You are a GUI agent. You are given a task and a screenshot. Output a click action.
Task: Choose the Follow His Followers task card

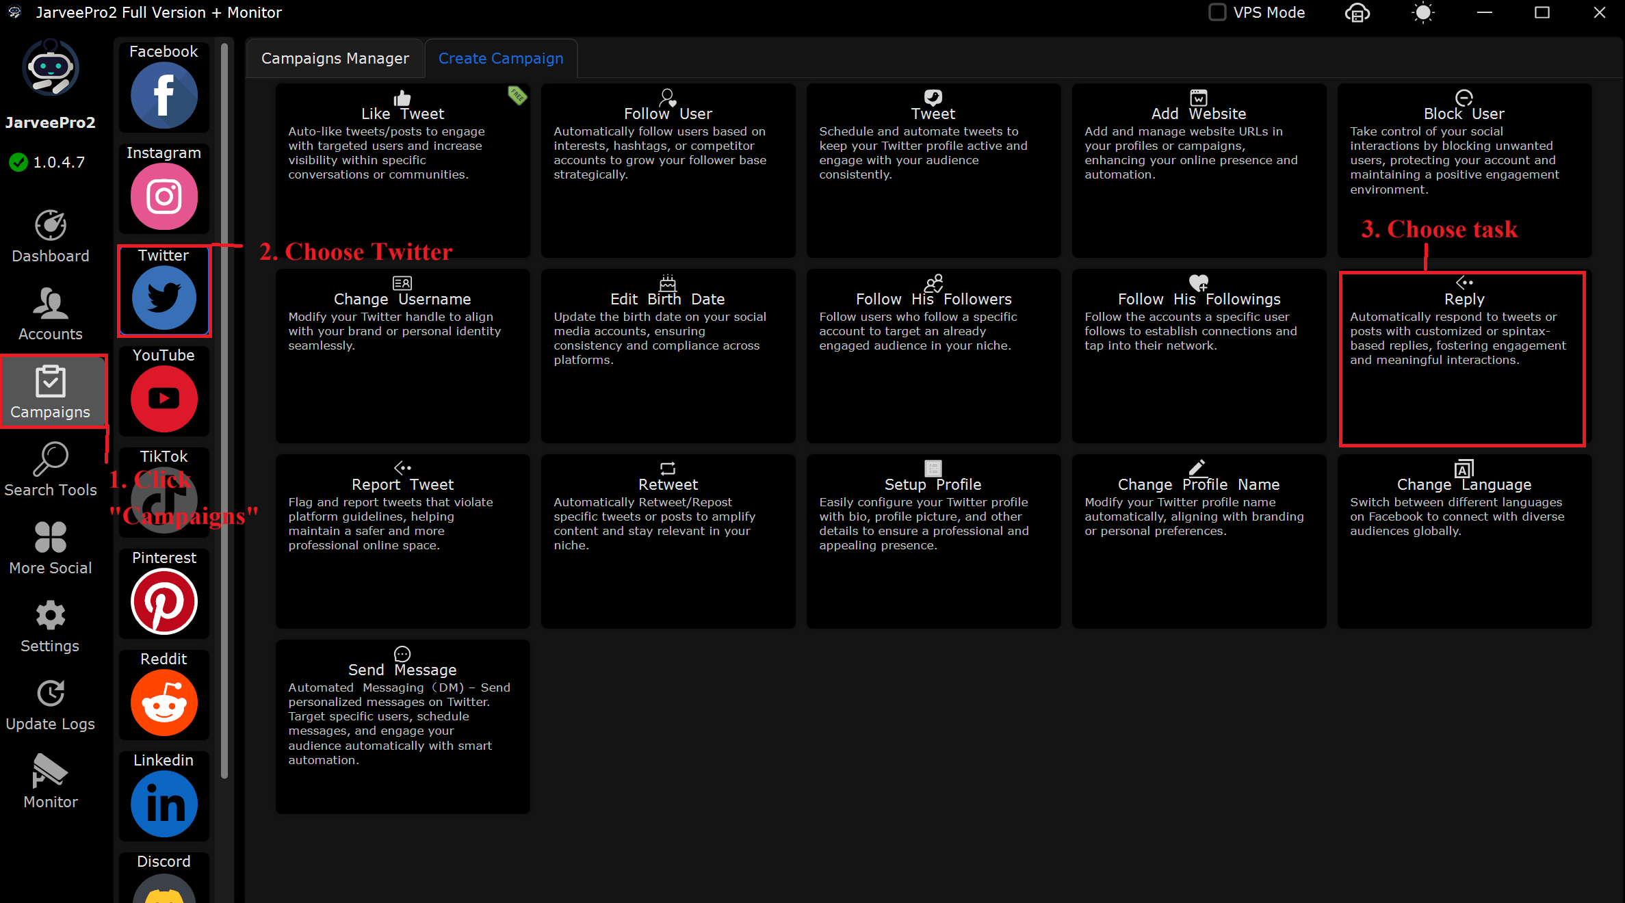tap(933, 356)
